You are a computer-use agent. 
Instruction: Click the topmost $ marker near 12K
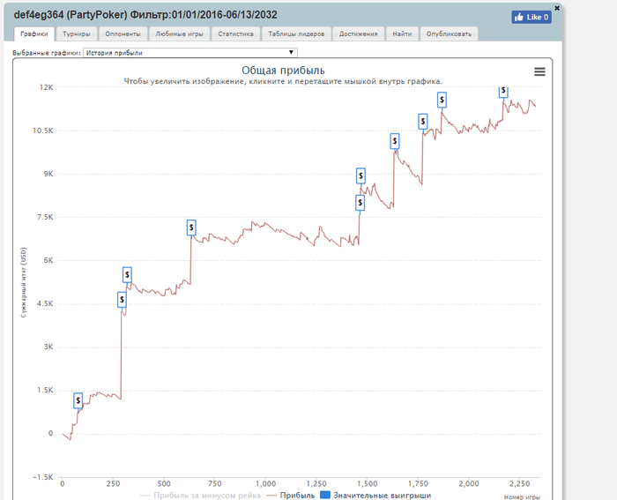pos(503,92)
